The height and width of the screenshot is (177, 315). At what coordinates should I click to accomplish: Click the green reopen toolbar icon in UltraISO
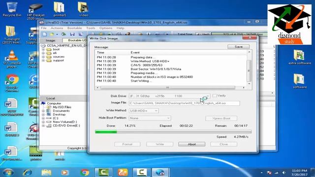click(x=63, y=34)
